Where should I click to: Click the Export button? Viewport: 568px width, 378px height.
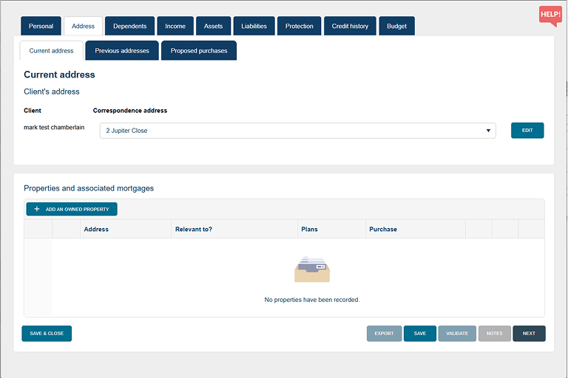(384, 334)
